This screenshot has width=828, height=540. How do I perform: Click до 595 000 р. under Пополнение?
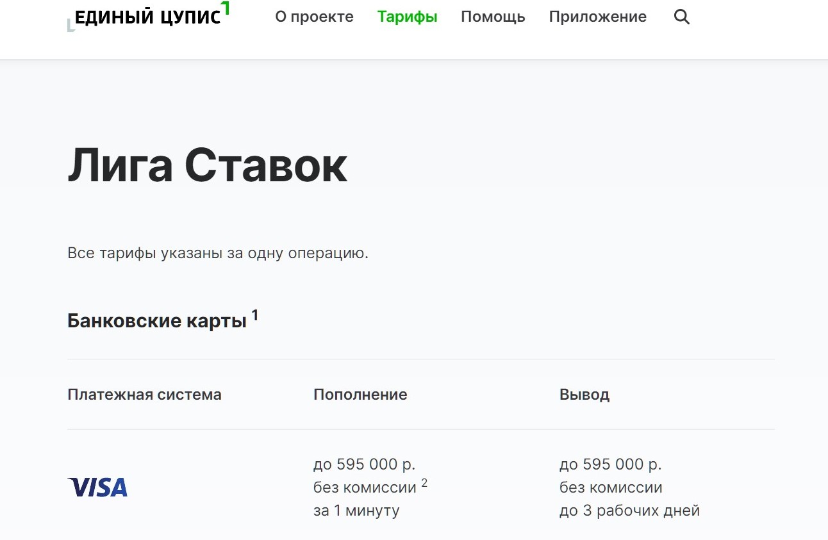tap(364, 464)
